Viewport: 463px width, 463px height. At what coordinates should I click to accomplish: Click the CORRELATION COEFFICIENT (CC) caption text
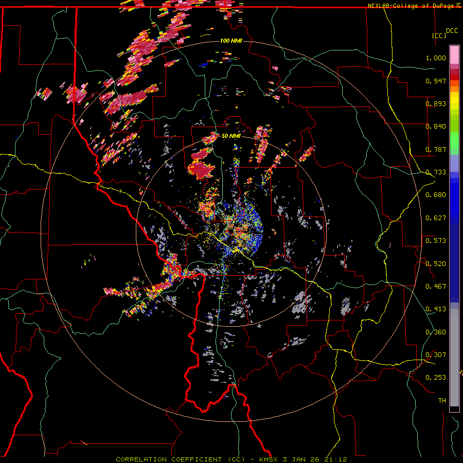coord(180,459)
